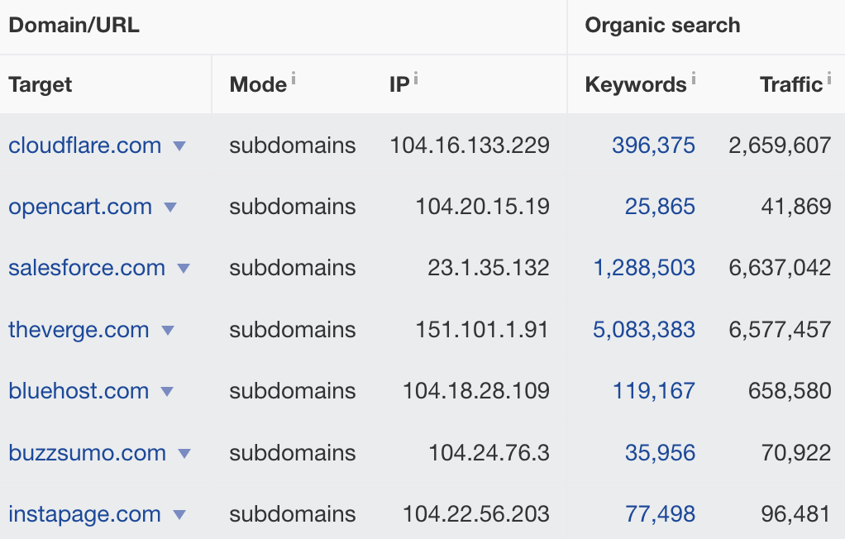845x539 pixels.
Task: Expand the dropdown next to bluehost.com
Action: [165, 391]
